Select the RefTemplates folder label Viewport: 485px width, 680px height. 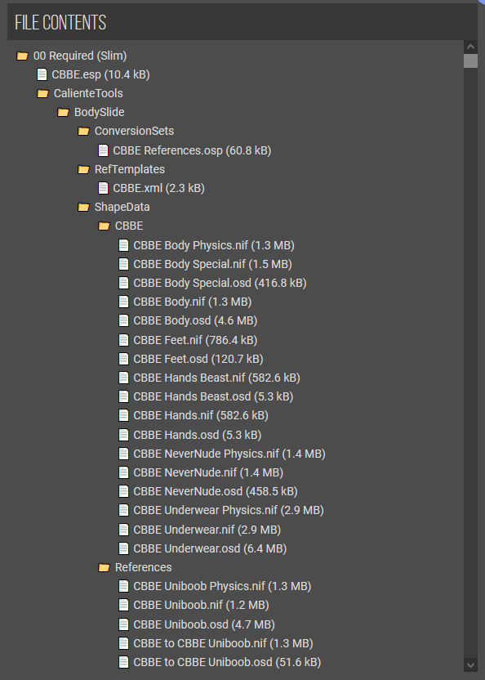coord(130,169)
